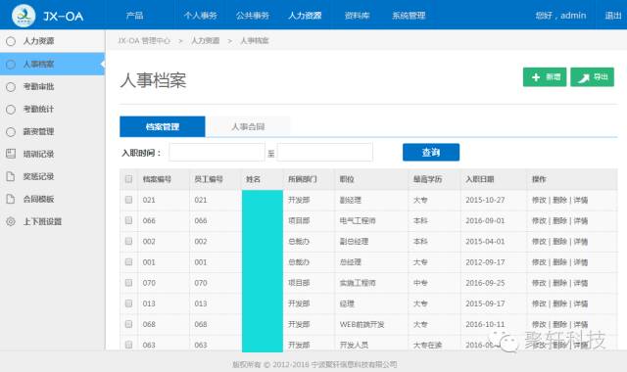
Task: Check the row 063 checkbox
Action: click(128, 345)
